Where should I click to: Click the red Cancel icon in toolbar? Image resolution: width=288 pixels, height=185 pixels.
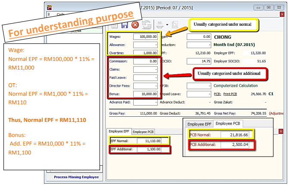click(x=135, y=25)
